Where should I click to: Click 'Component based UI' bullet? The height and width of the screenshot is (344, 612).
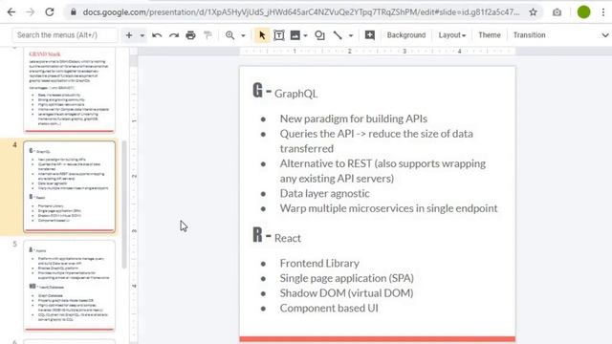pyautogui.click(x=329, y=308)
